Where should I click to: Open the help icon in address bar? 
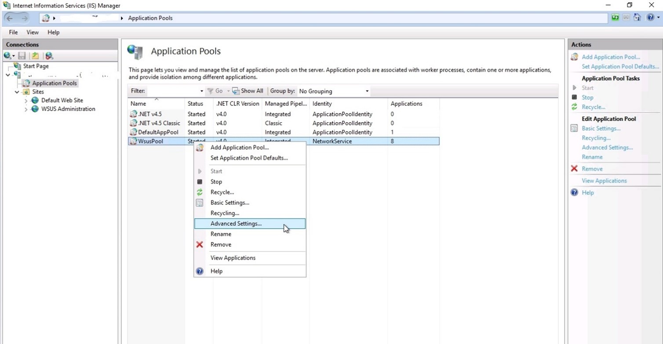pos(650,18)
